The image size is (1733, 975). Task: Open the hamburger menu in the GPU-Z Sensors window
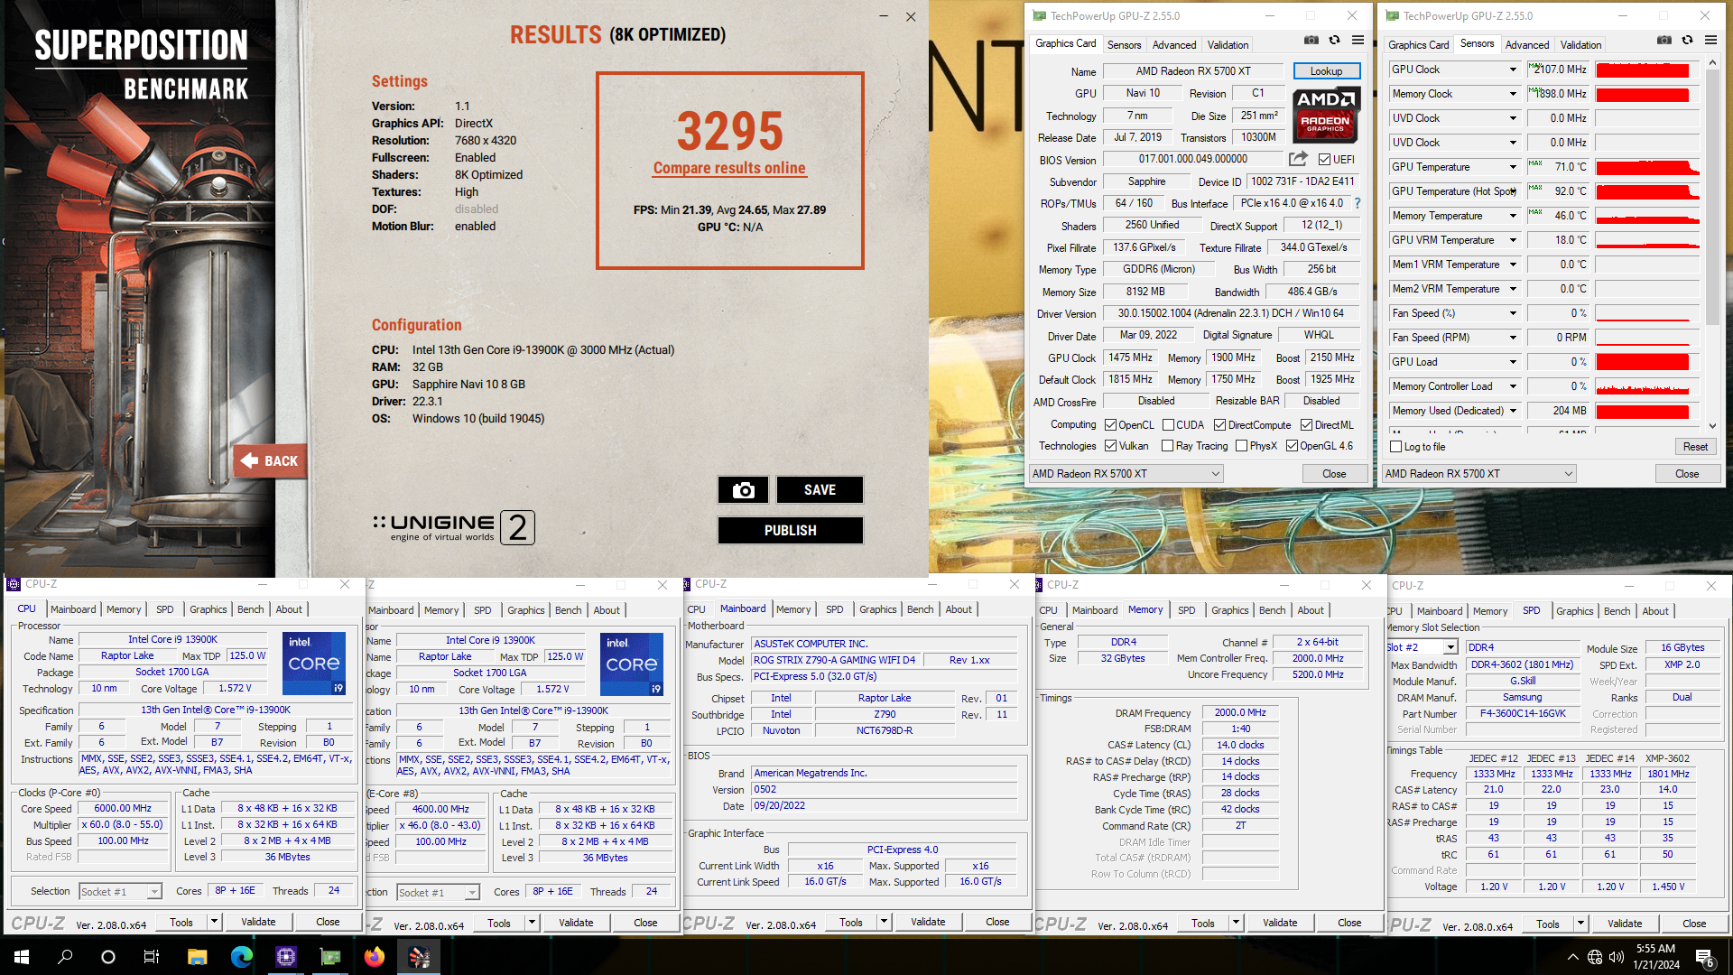tap(1710, 41)
